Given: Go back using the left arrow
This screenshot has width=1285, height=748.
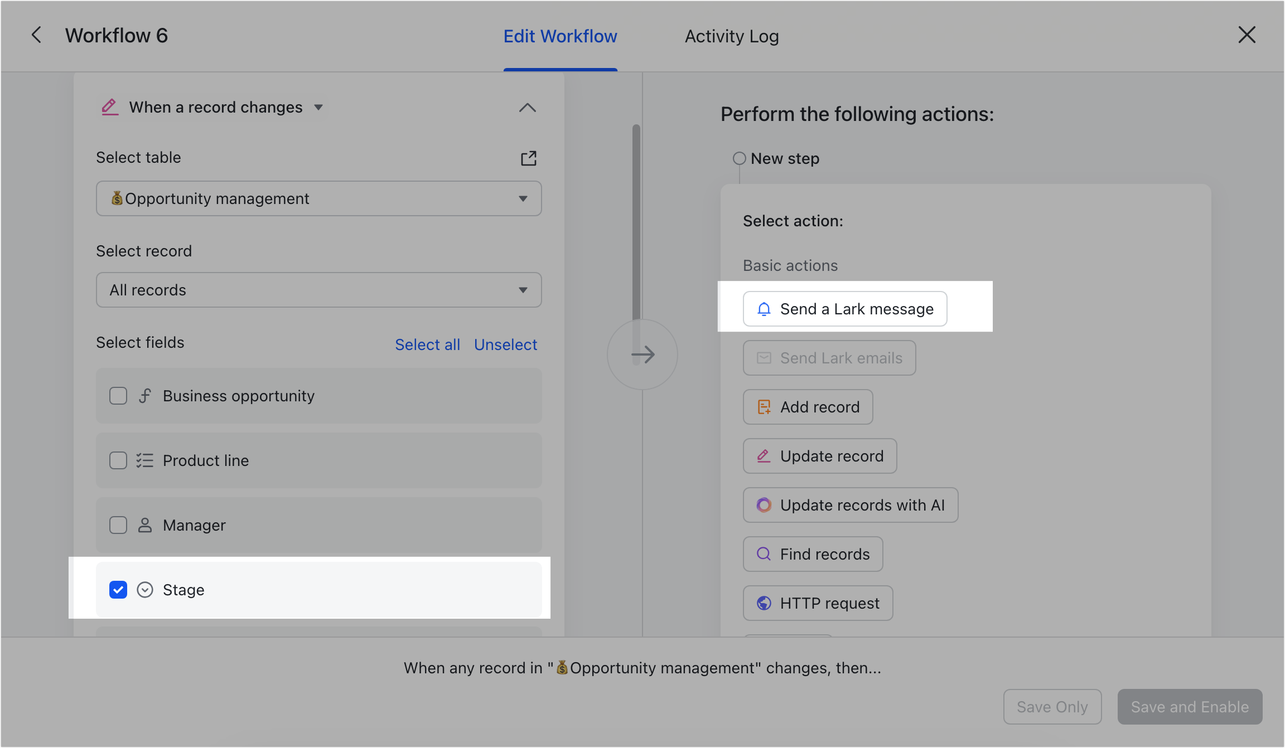Looking at the screenshot, I should point(36,35).
